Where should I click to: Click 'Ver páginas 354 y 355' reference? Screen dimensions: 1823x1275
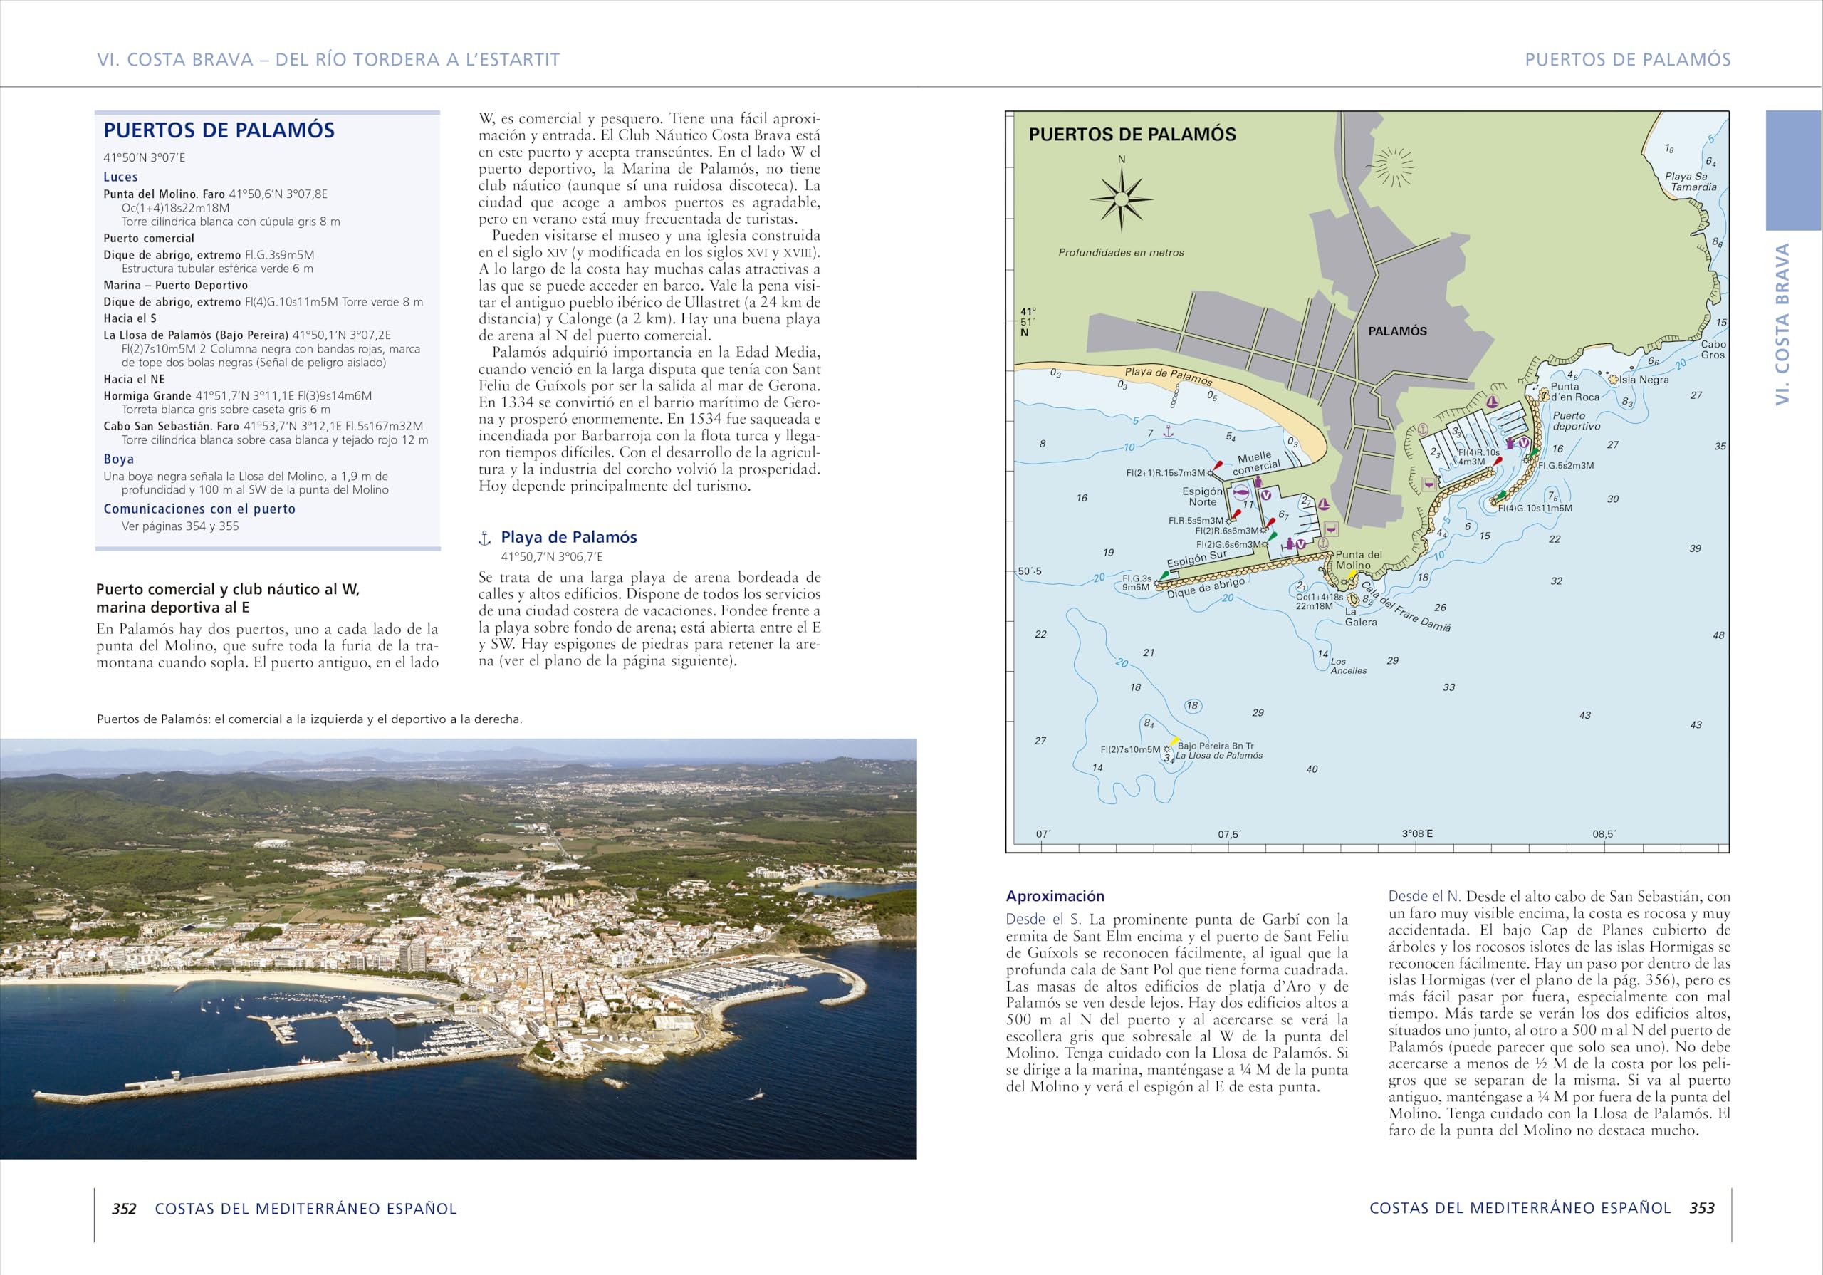click(x=180, y=526)
